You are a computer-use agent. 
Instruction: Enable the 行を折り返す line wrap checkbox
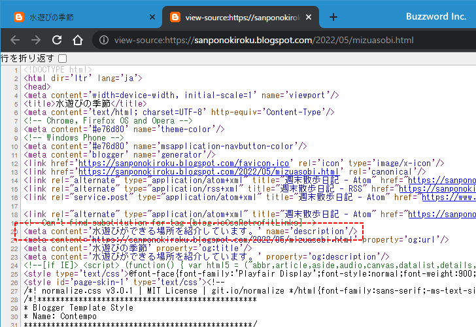(63, 58)
